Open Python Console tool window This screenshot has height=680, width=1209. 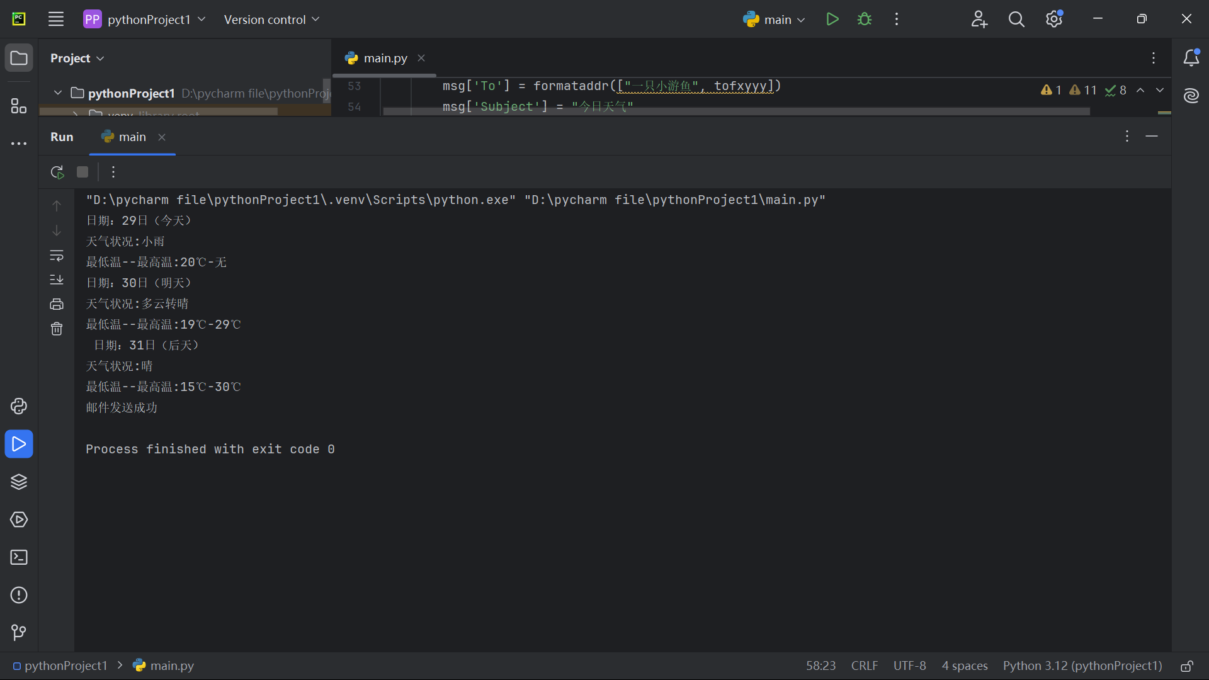(x=19, y=406)
